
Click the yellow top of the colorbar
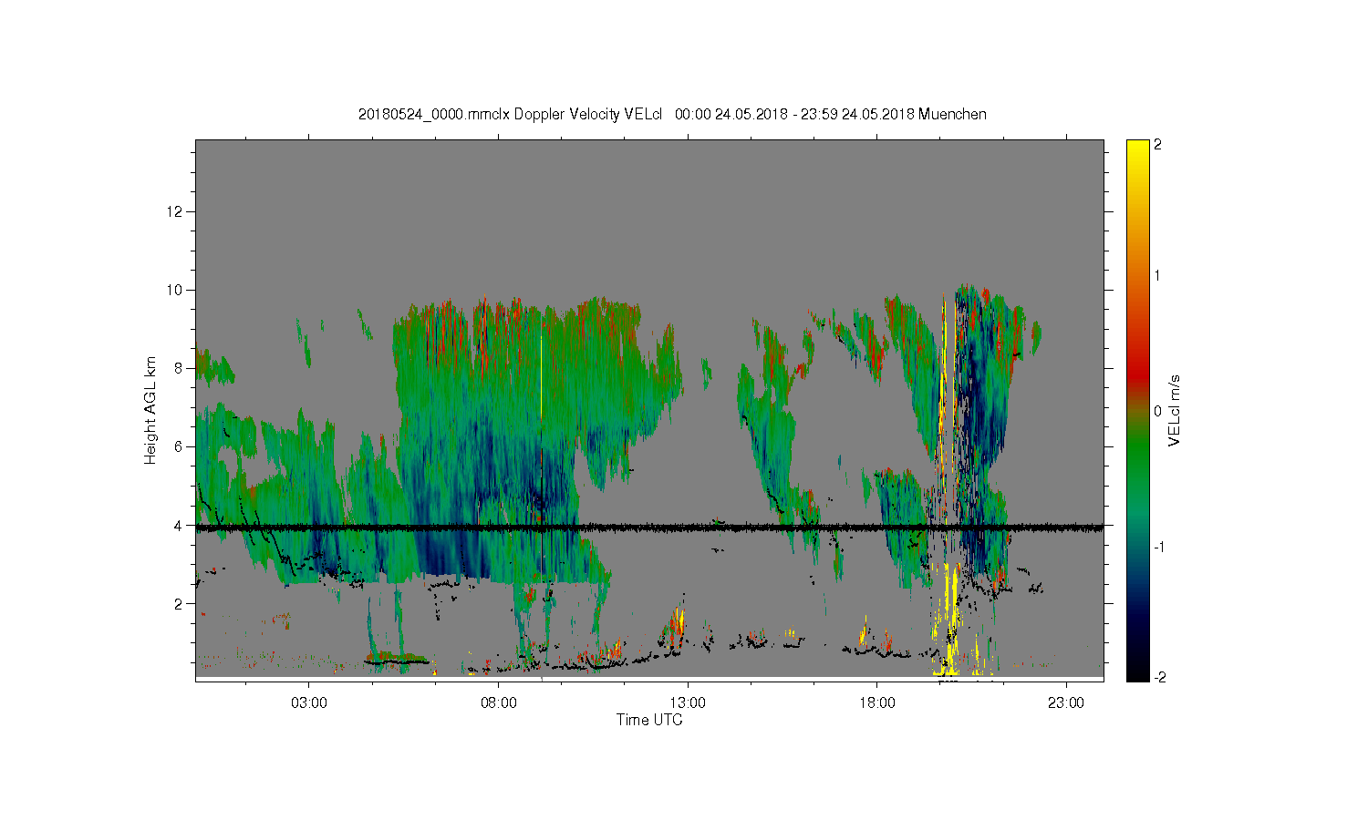pos(1137,150)
